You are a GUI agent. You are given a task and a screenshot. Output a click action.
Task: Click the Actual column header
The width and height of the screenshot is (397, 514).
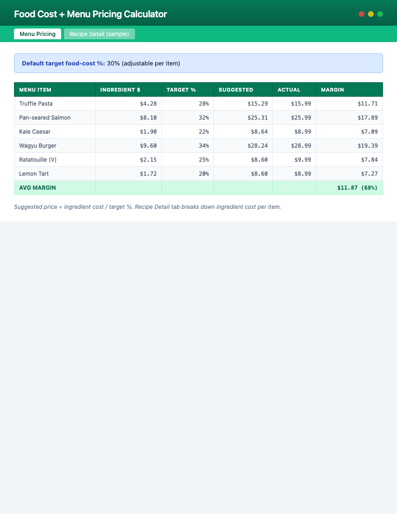(x=294, y=90)
